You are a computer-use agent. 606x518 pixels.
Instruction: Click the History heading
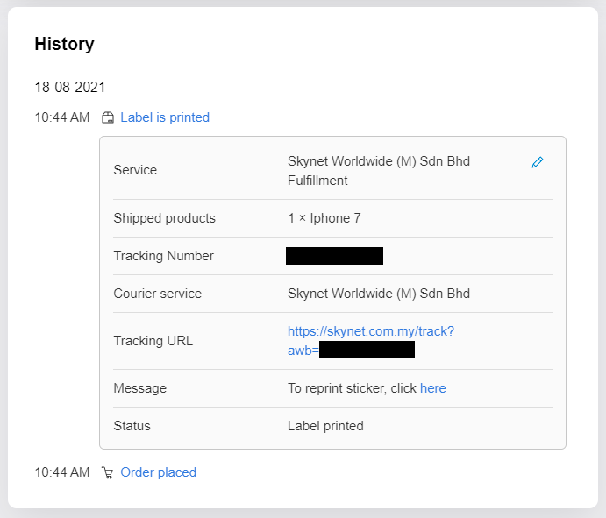64,44
